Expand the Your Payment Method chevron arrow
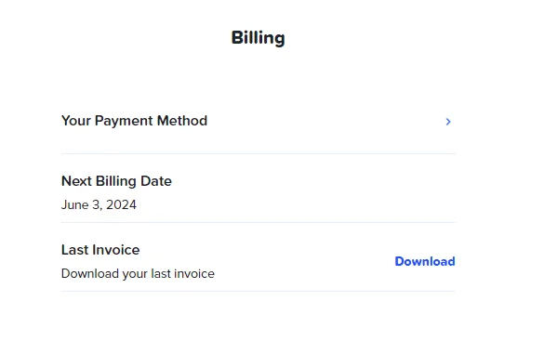Screen dimensions: 544x341 point(448,122)
